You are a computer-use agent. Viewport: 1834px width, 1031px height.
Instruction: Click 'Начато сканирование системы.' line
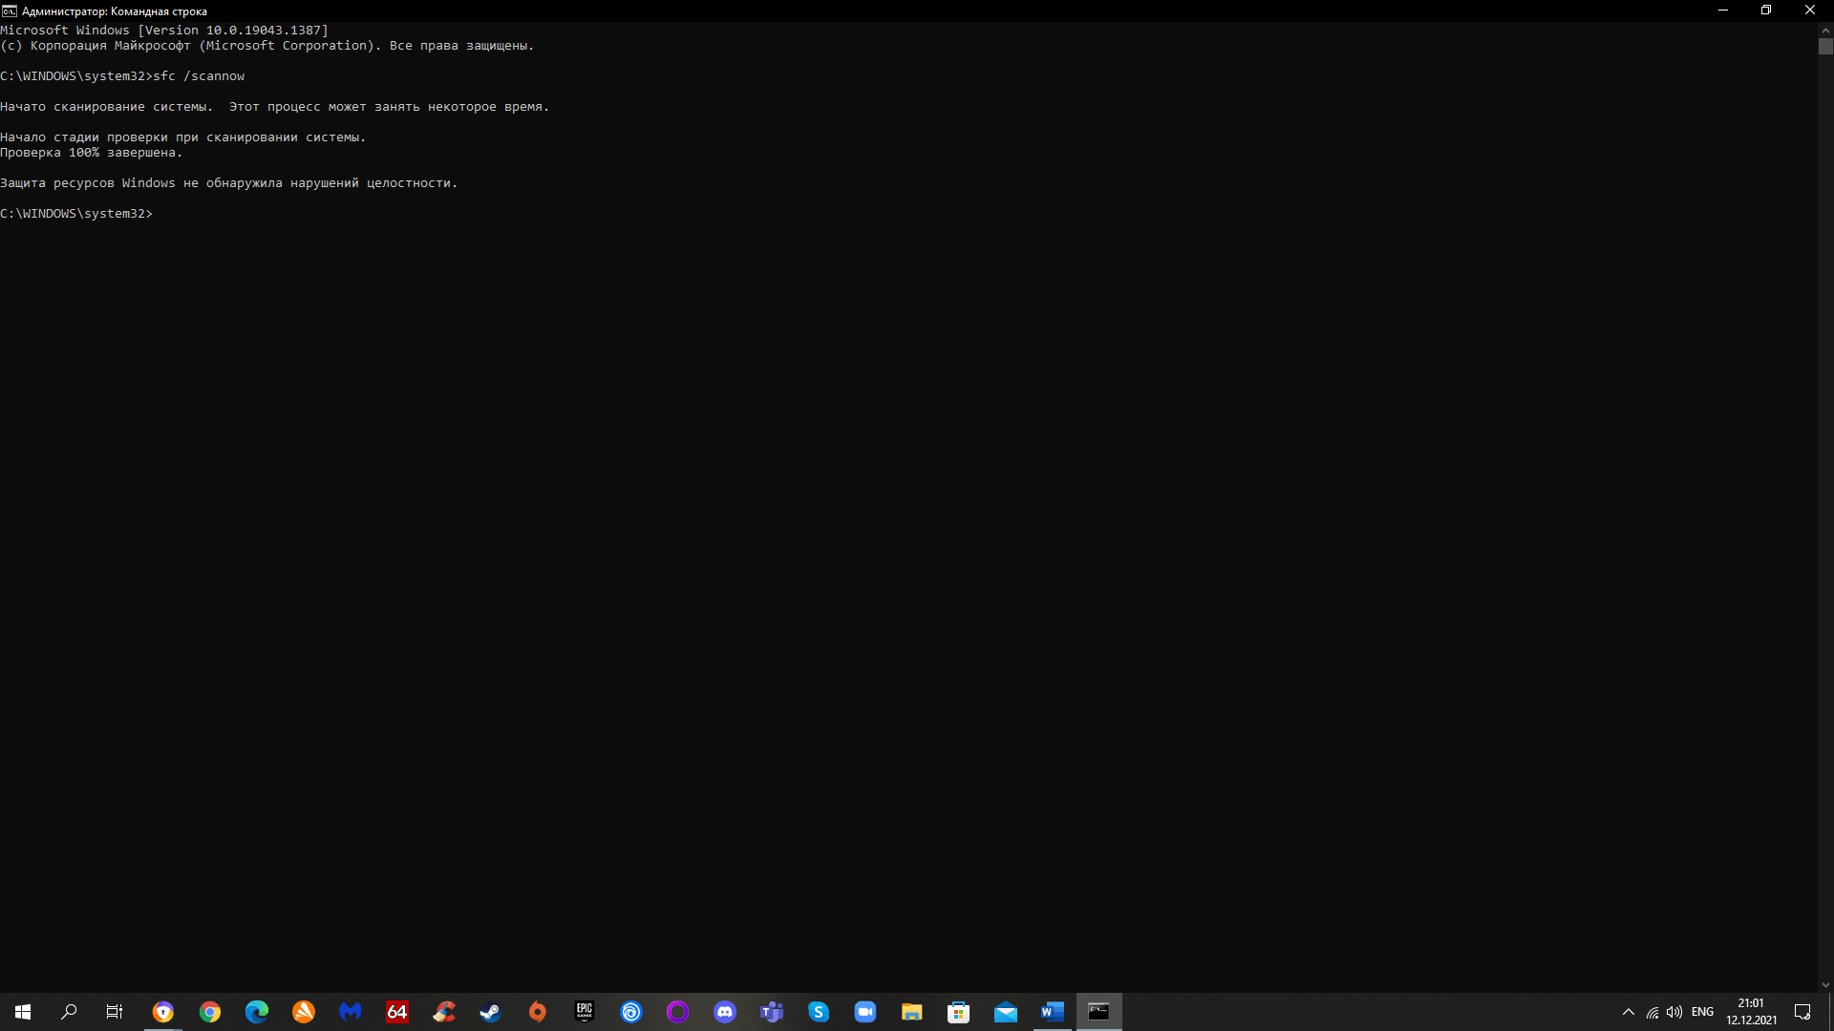[x=274, y=107]
